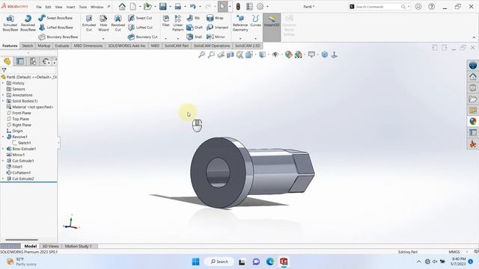Expand the Cut-Extrude2 feature
479x269 pixels.
click(3, 179)
